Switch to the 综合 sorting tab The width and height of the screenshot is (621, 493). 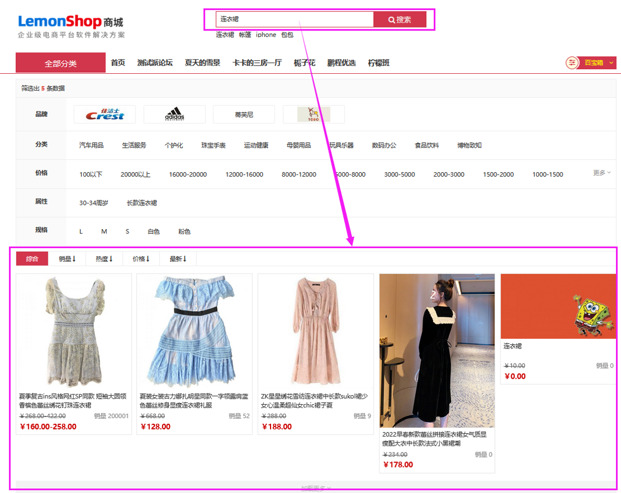[x=32, y=259]
